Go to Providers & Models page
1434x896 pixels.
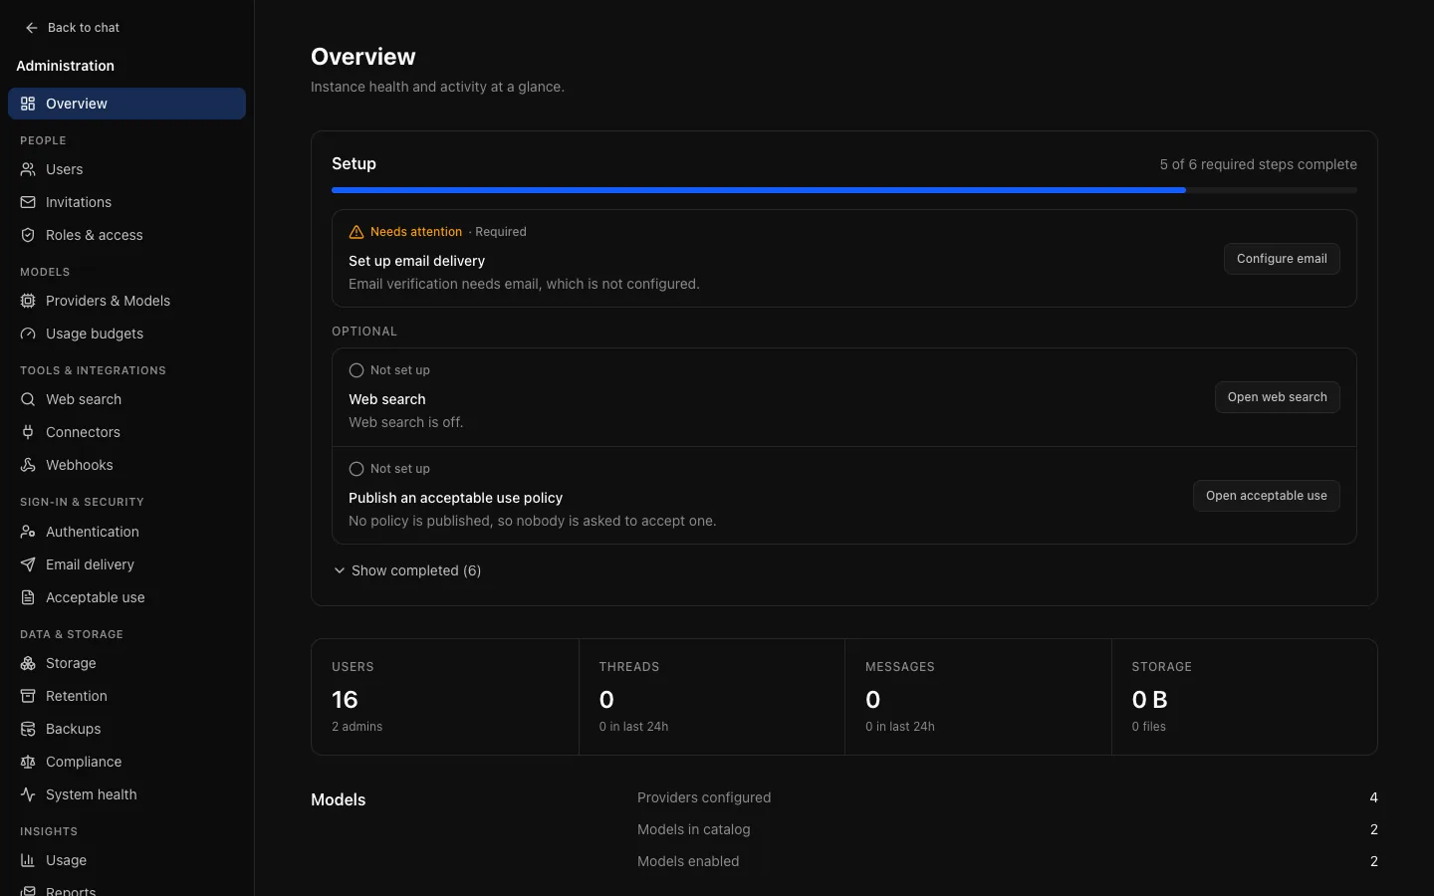pos(126,301)
